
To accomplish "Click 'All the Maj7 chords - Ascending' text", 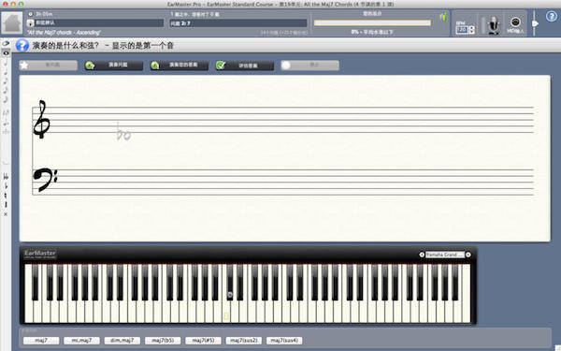I will (64, 33).
